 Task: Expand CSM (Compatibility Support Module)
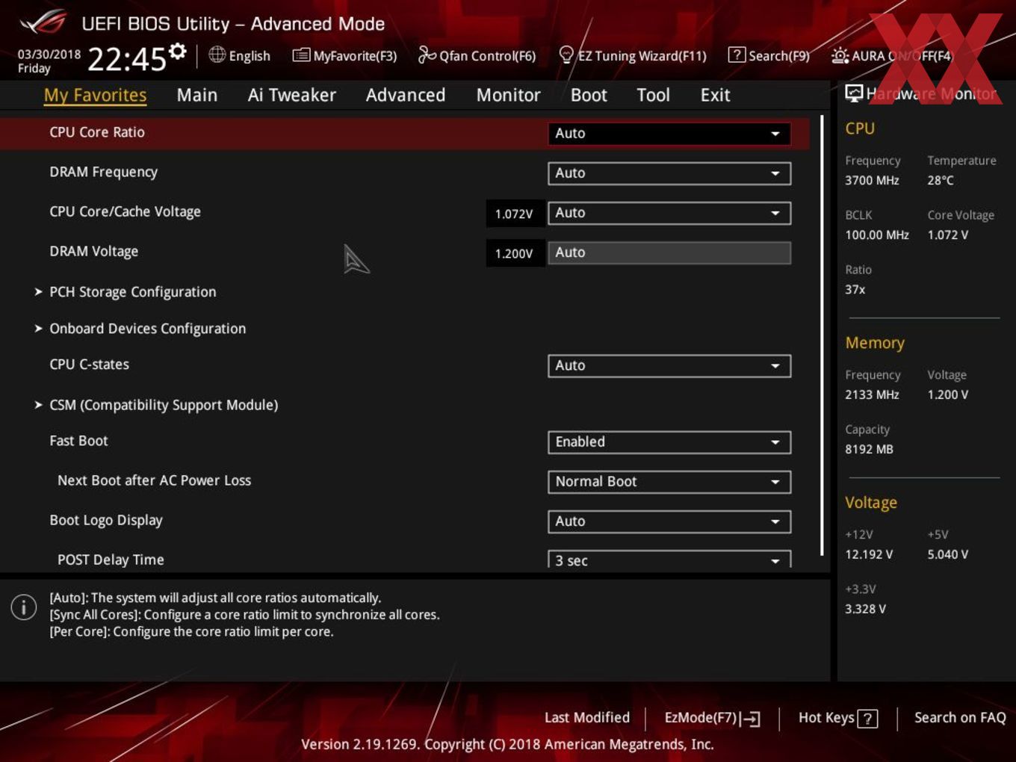coord(164,405)
